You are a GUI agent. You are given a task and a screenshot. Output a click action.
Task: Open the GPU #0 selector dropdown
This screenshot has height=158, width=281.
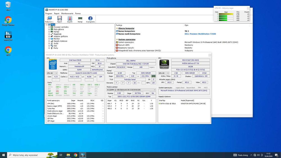tap(164, 73)
